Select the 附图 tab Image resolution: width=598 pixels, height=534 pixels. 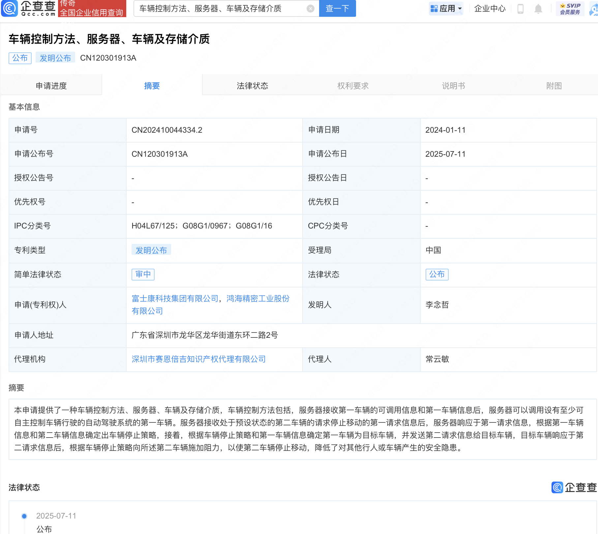pyautogui.click(x=554, y=86)
